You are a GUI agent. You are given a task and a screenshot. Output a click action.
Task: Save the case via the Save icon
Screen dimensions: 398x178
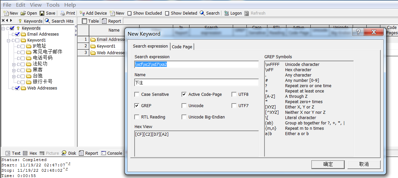pyautogui.click(x=42, y=13)
